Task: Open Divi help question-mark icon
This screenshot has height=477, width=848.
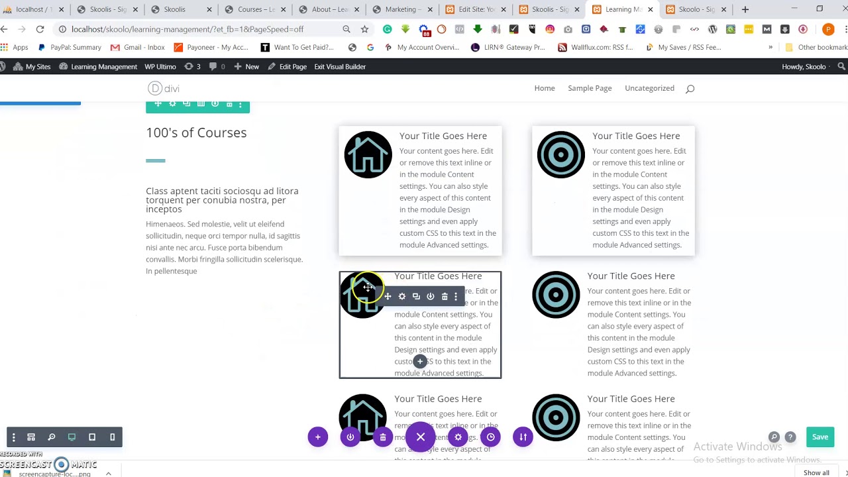Action: click(x=790, y=437)
